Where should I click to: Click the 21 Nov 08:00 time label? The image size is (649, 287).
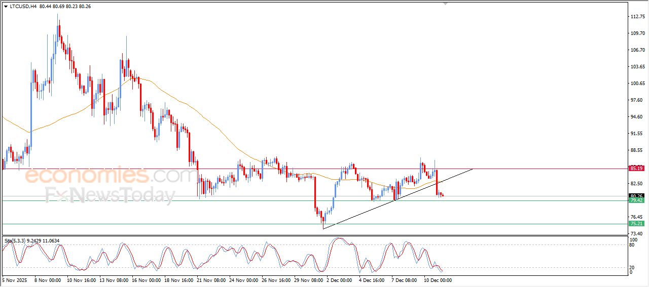click(212, 280)
